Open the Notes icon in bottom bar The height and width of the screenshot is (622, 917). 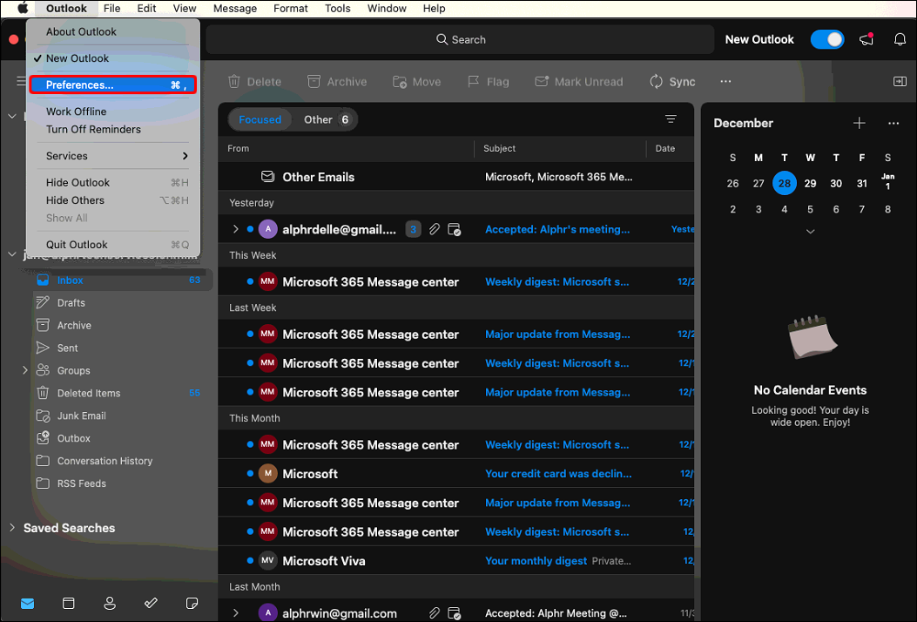(x=192, y=603)
